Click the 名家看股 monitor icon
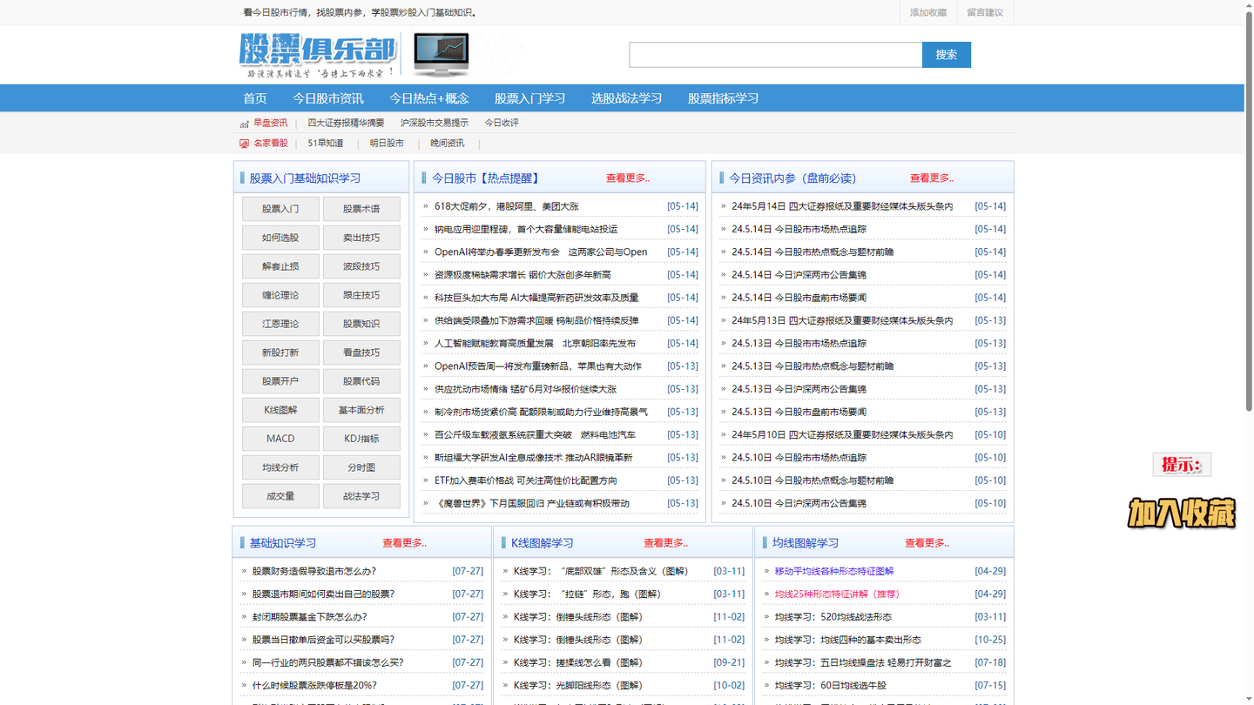 tap(245, 144)
